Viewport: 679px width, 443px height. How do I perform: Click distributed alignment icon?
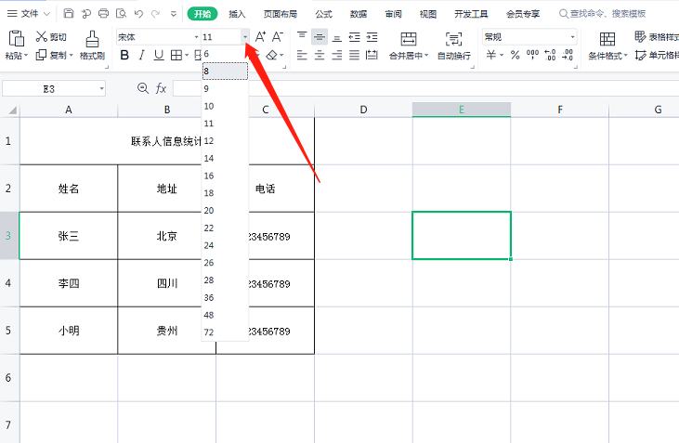tap(372, 55)
